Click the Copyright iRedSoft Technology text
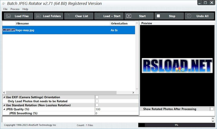Viewport: 217px width, 129px height. (x=30, y=125)
